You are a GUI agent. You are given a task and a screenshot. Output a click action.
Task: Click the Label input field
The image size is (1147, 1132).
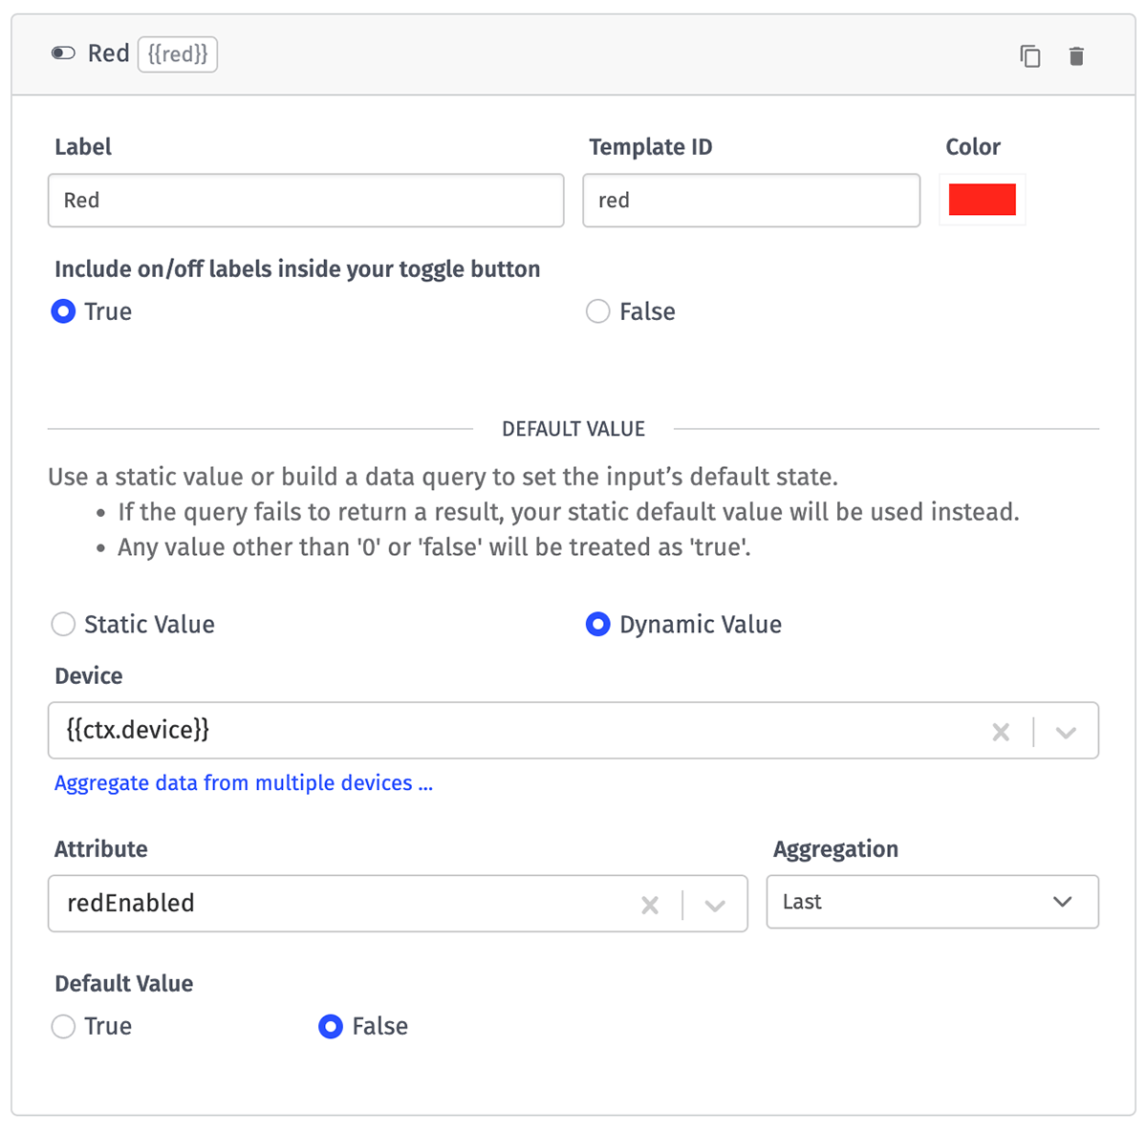point(306,200)
